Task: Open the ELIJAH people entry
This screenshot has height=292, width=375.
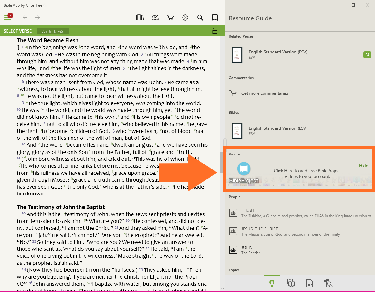Action: pyautogui.click(x=248, y=211)
